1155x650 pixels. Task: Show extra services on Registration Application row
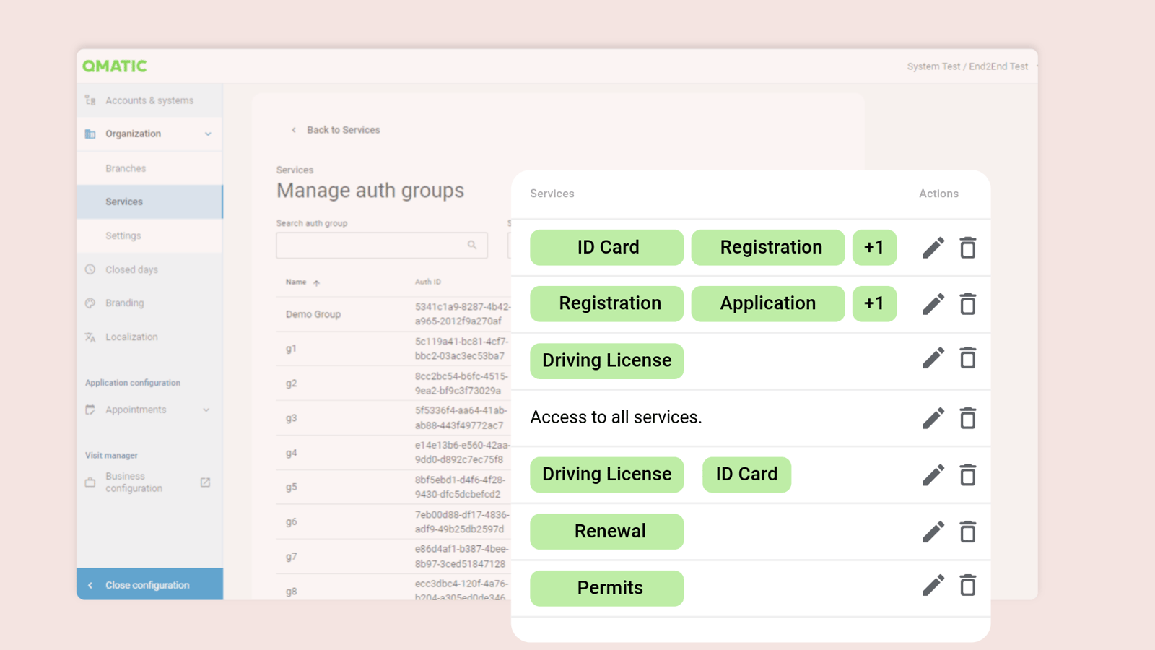click(x=873, y=303)
